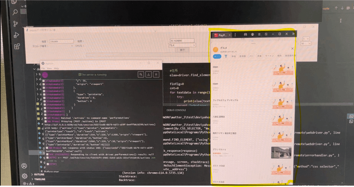The height and width of the screenshot is (187, 354).
Task: Expand emulator sidebar with double-arrow icon
Action: pos(293,34)
